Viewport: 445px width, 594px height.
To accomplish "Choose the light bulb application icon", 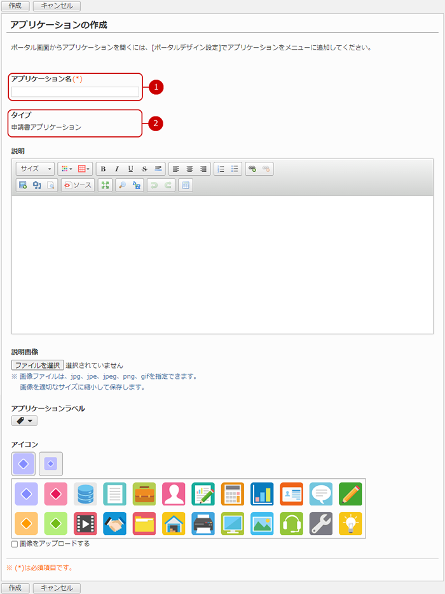I will pos(350,523).
